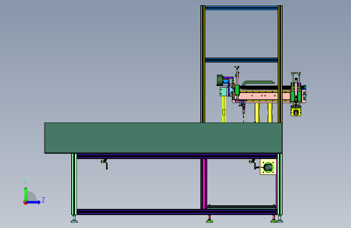Select the green lower shelf plate

point(241,207)
